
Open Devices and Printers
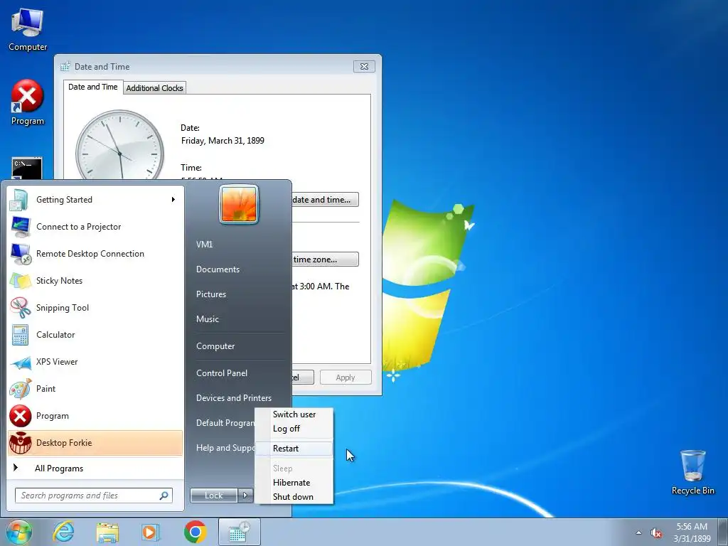233,398
